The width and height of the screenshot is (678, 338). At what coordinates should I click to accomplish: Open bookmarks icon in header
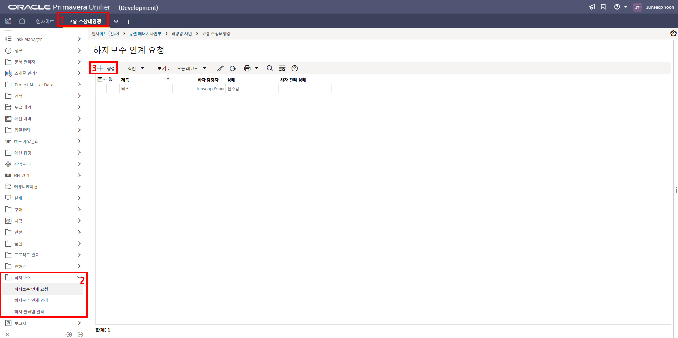point(603,7)
